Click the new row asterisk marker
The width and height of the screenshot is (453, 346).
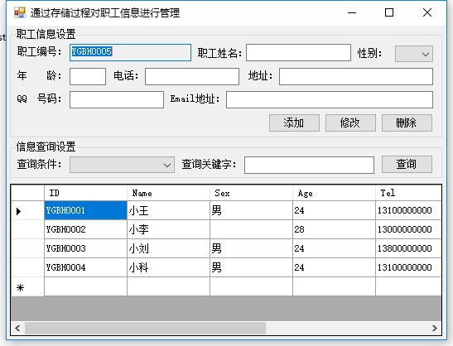click(x=20, y=288)
